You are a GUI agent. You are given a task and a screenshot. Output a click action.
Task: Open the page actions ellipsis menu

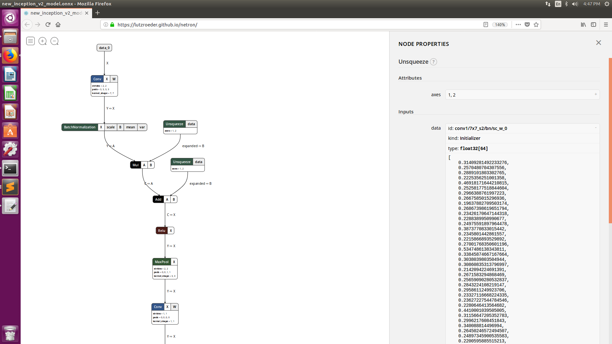click(x=518, y=25)
